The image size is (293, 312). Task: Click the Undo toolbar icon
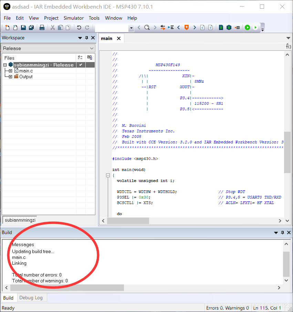tap(79, 28)
